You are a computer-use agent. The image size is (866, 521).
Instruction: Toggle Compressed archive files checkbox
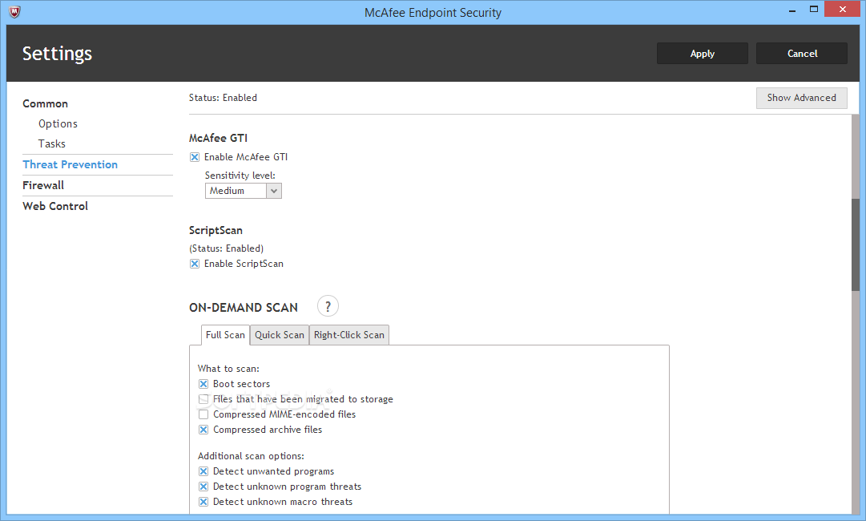[x=203, y=430]
